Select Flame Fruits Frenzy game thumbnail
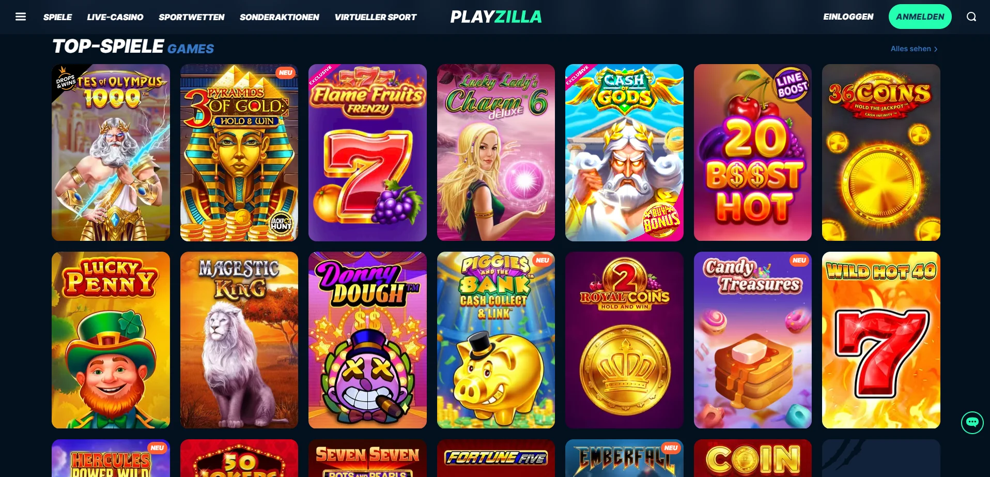 click(x=367, y=152)
